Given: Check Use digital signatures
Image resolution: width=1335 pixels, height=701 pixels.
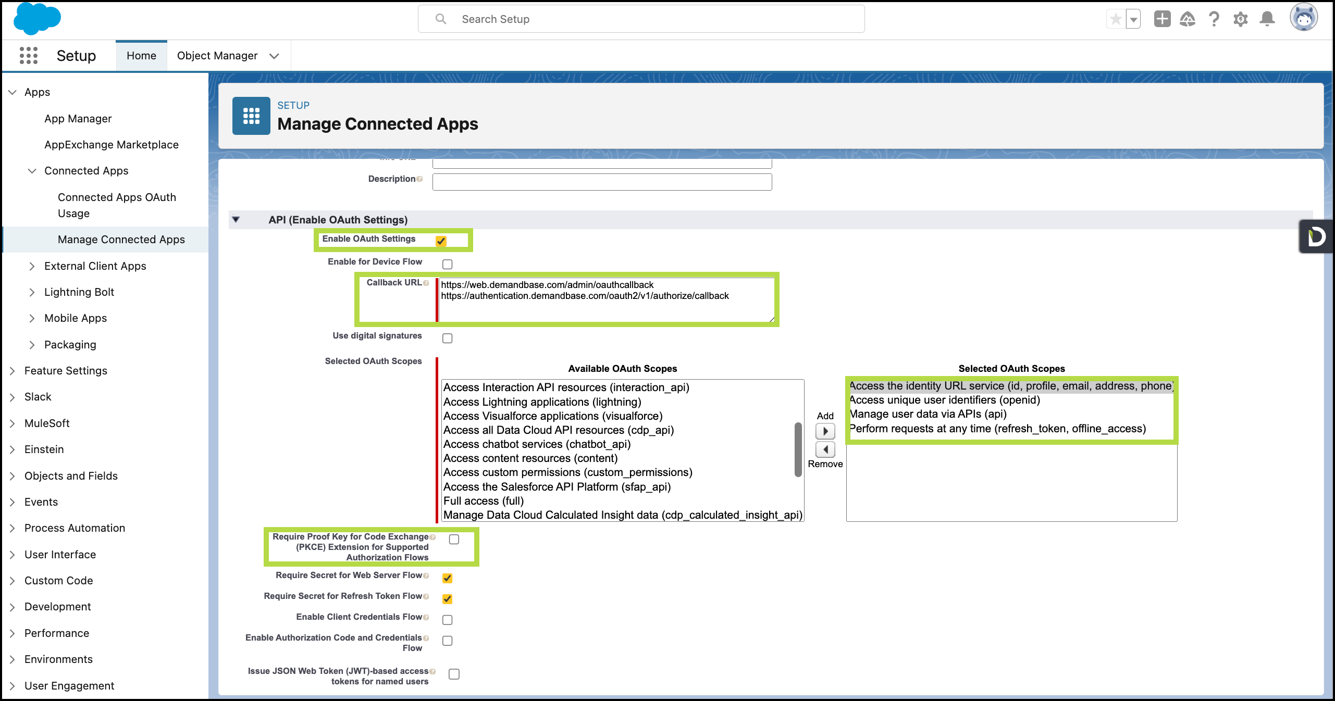Looking at the screenshot, I should (447, 339).
